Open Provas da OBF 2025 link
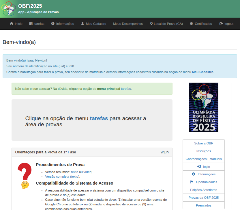Screen dimensions: 240x210 click(204, 198)
